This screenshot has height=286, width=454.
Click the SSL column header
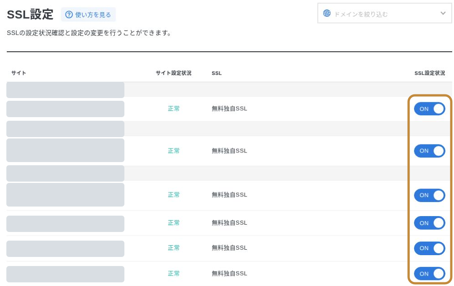217,73
